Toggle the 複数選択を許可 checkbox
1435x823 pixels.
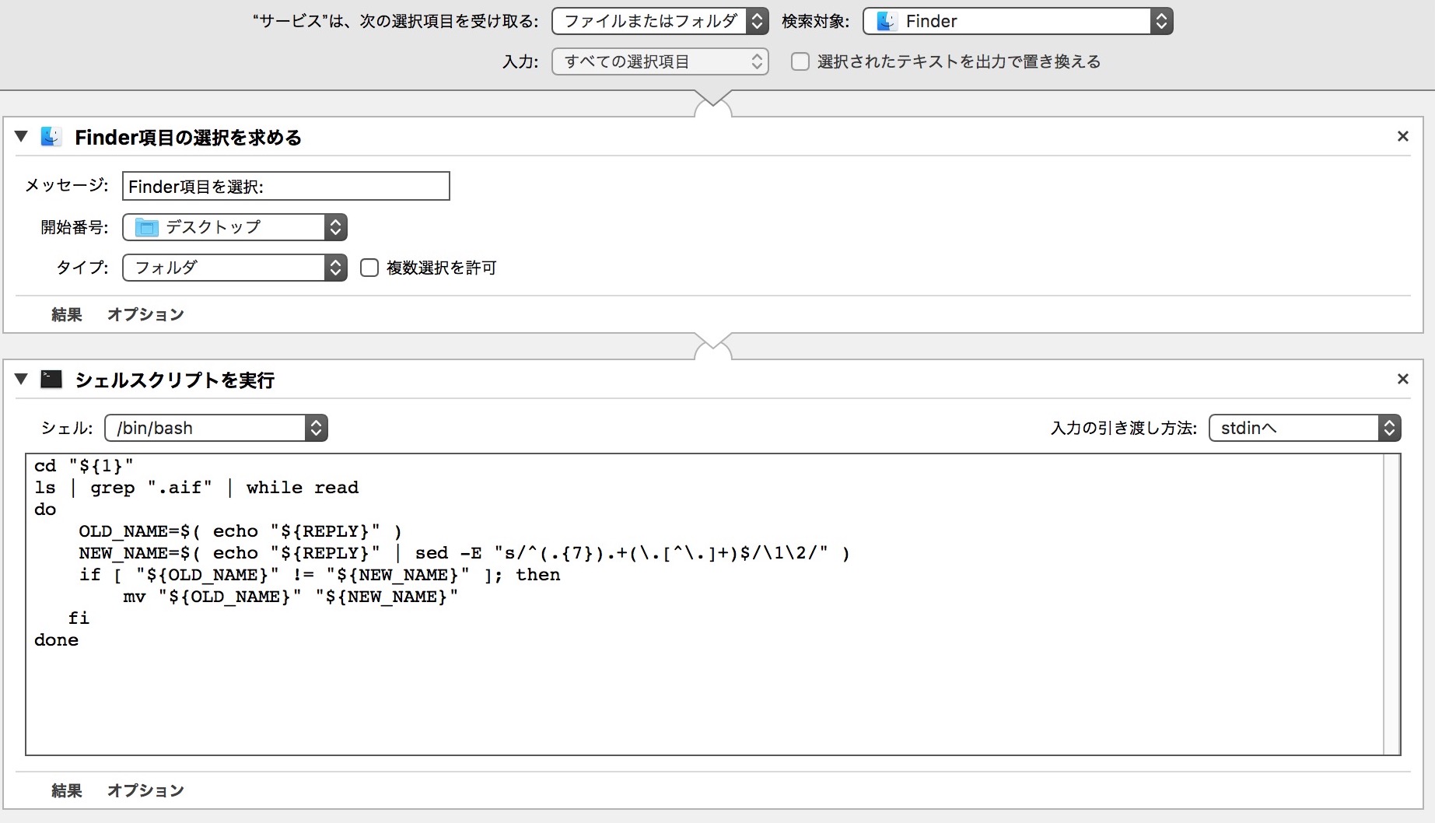[369, 268]
